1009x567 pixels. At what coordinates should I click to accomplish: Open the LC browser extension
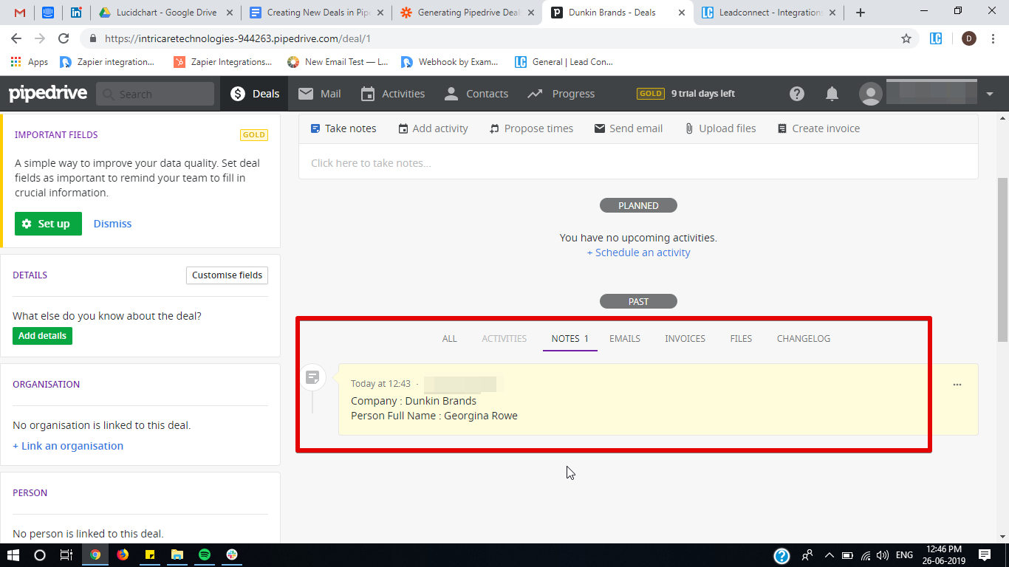(x=936, y=38)
